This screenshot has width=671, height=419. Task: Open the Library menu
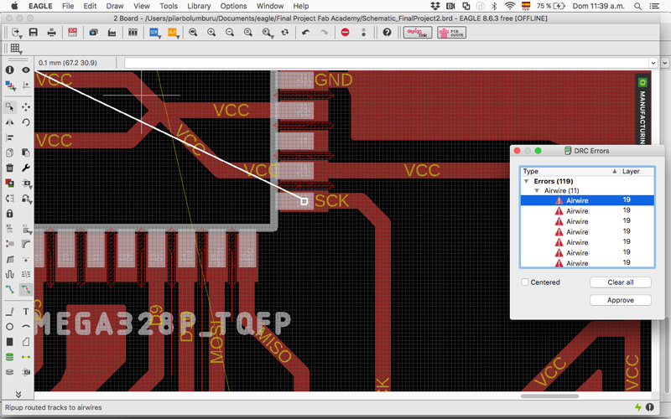point(199,6)
